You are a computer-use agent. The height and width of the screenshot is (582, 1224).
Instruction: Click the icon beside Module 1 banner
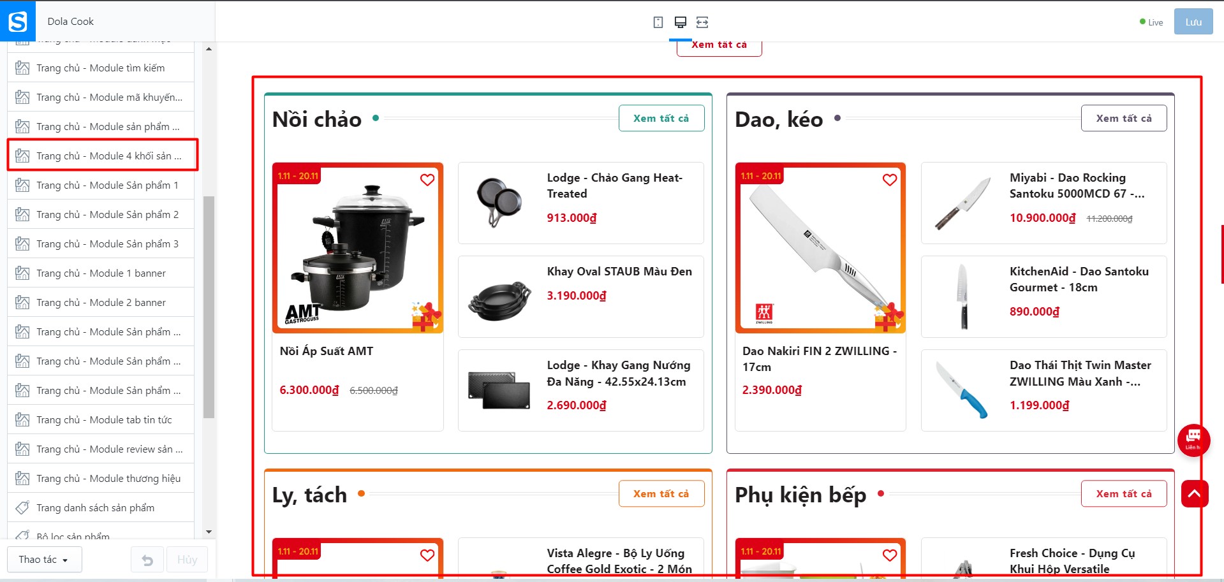coord(22,273)
